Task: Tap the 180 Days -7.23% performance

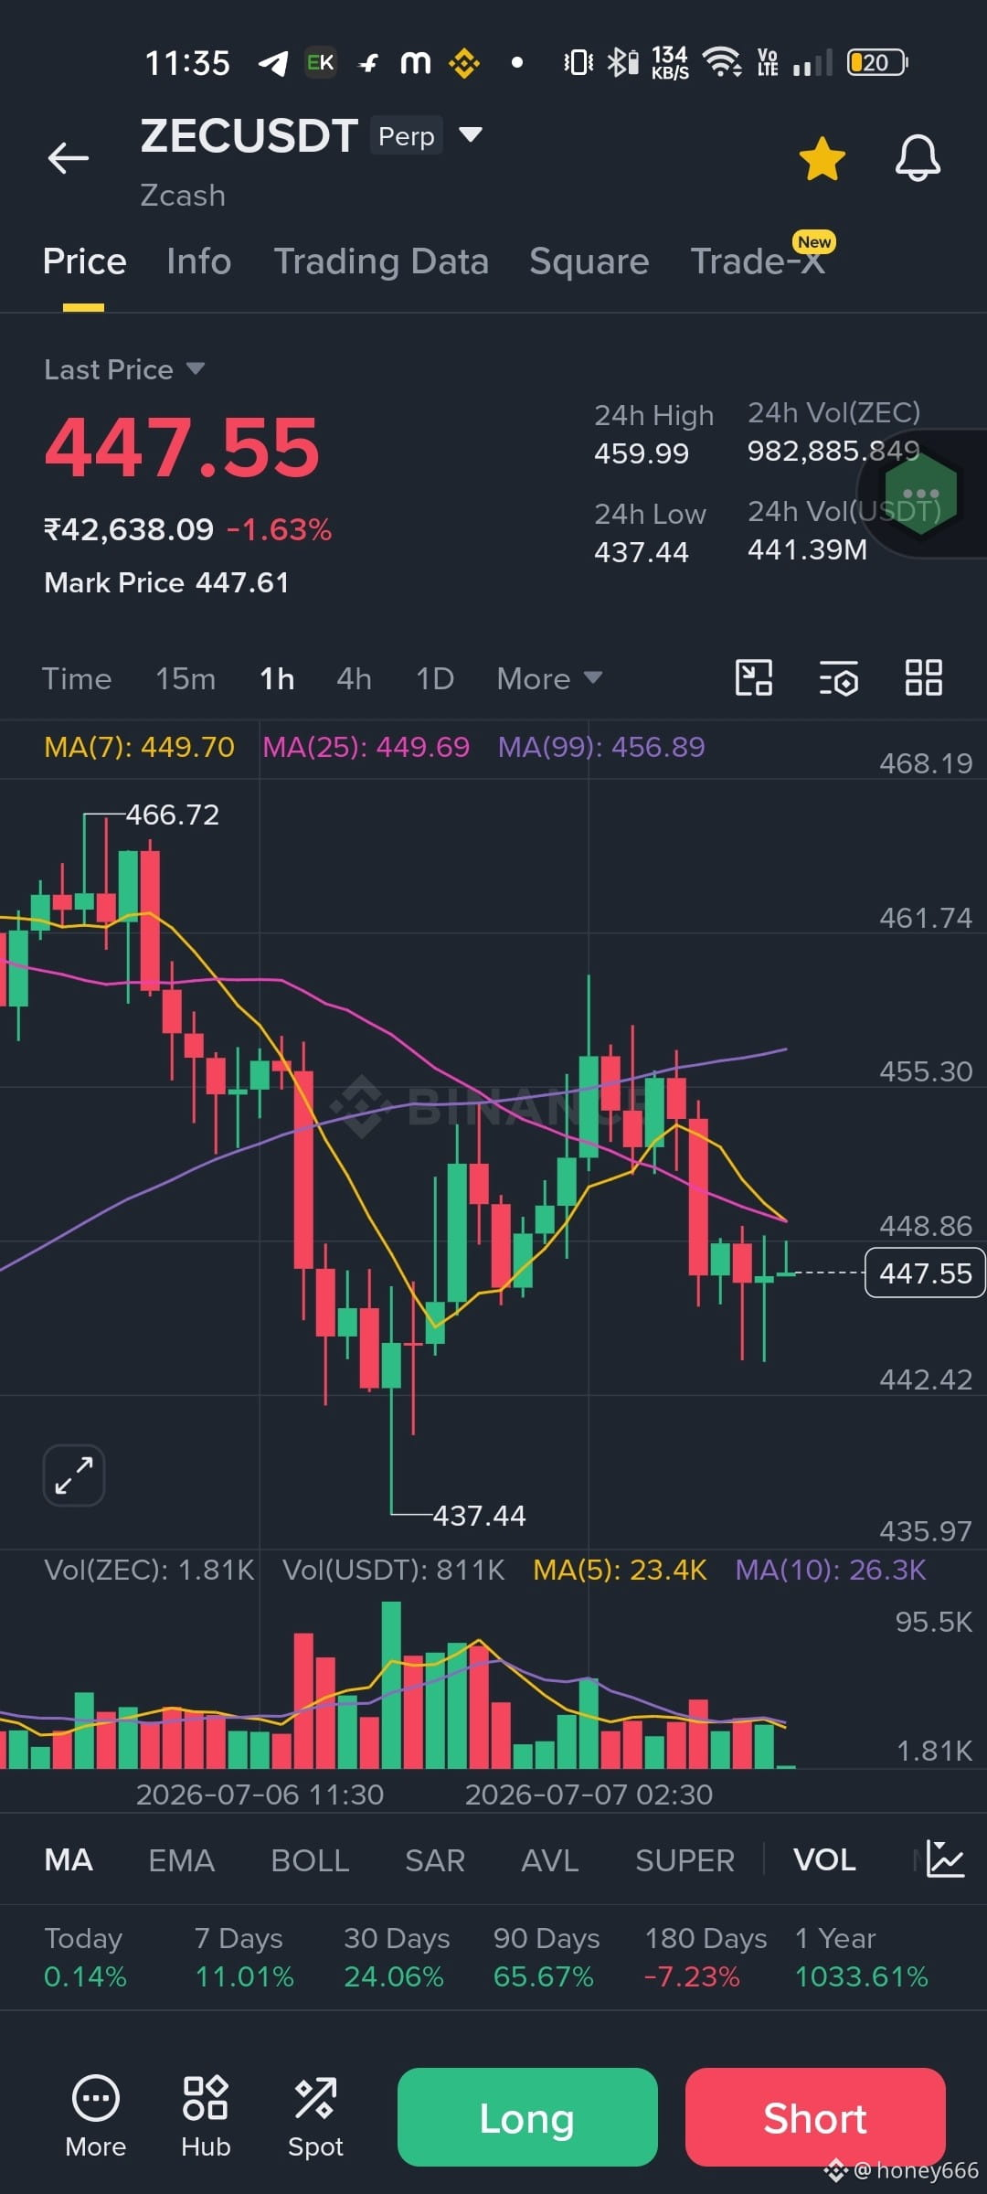Action: point(706,1958)
